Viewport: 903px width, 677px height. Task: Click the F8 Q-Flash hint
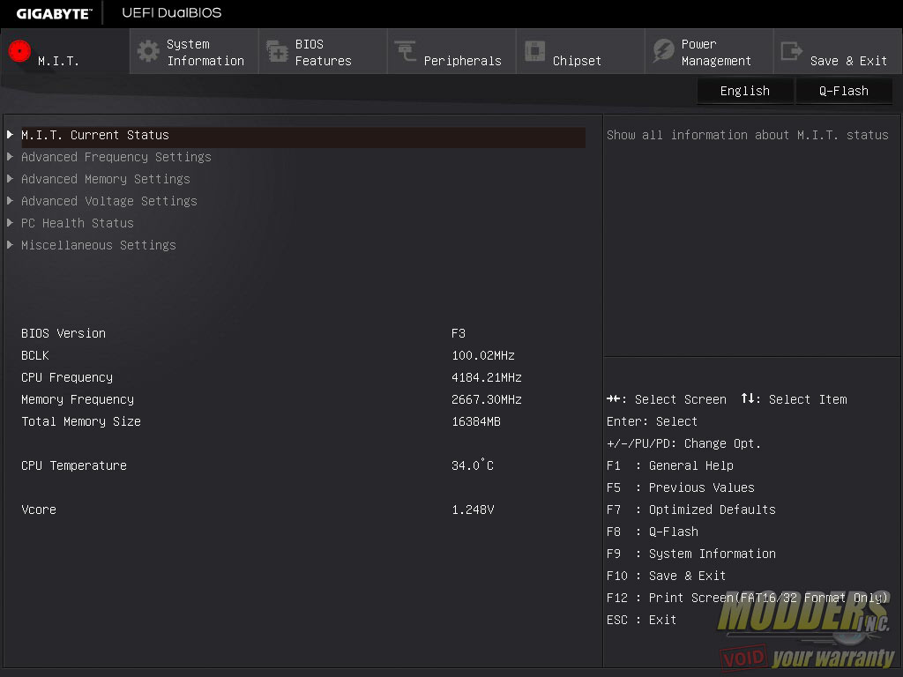coord(653,532)
